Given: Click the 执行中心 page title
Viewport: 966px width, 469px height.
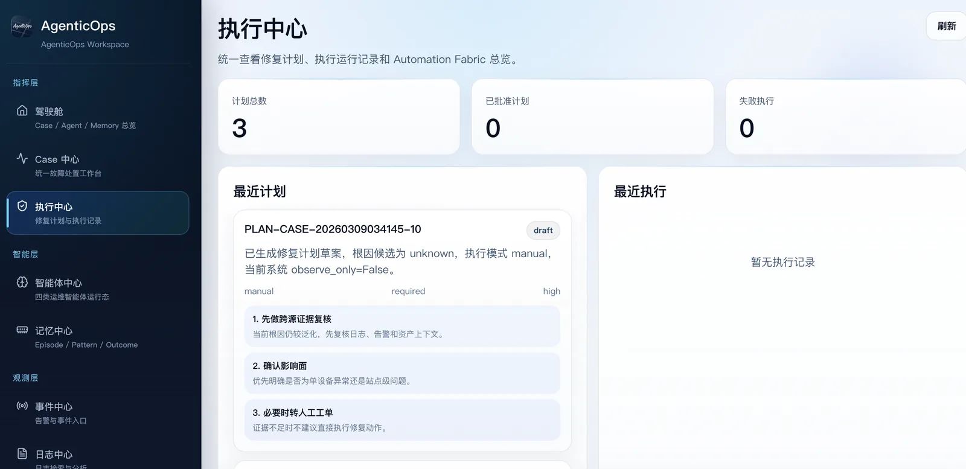Looking at the screenshot, I should (x=263, y=29).
